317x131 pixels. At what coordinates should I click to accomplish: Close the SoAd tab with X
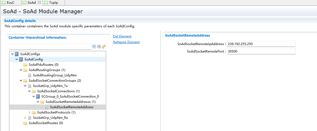pyautogui.click(x=39, y=2)
